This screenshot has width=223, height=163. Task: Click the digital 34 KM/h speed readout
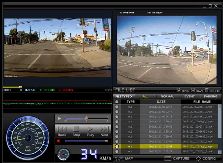(x=96, y=154)
